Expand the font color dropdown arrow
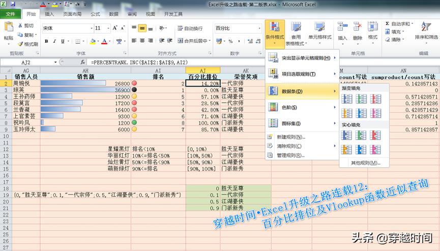 point(109,41)
